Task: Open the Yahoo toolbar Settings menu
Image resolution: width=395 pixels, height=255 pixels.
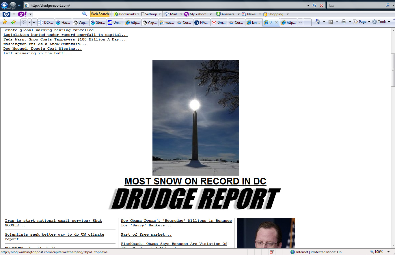Action: (151, 14)
